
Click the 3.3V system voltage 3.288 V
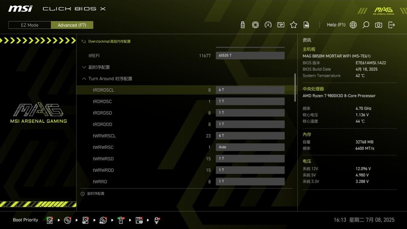362,182
